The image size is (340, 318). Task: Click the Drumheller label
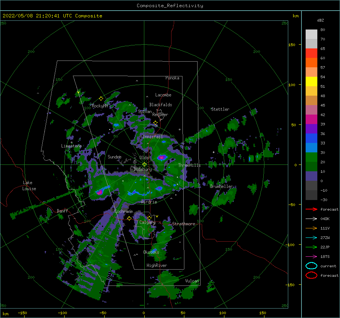[x=222, y=187]
